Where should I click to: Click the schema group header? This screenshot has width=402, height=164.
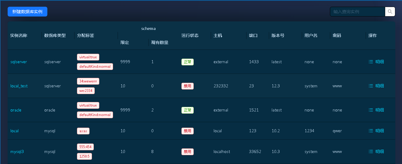point(148,28)
